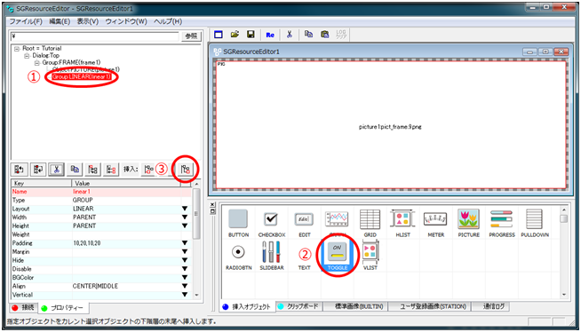Click the second tree toolbar icon with arrow
This screenshot has width=581, height=332.
click(x=38, y=170)
